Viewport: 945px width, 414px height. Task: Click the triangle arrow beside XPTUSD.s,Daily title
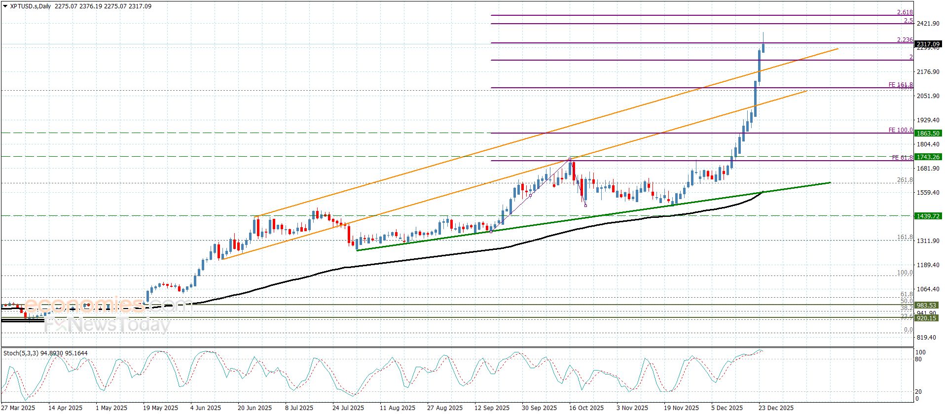point(5,6)
